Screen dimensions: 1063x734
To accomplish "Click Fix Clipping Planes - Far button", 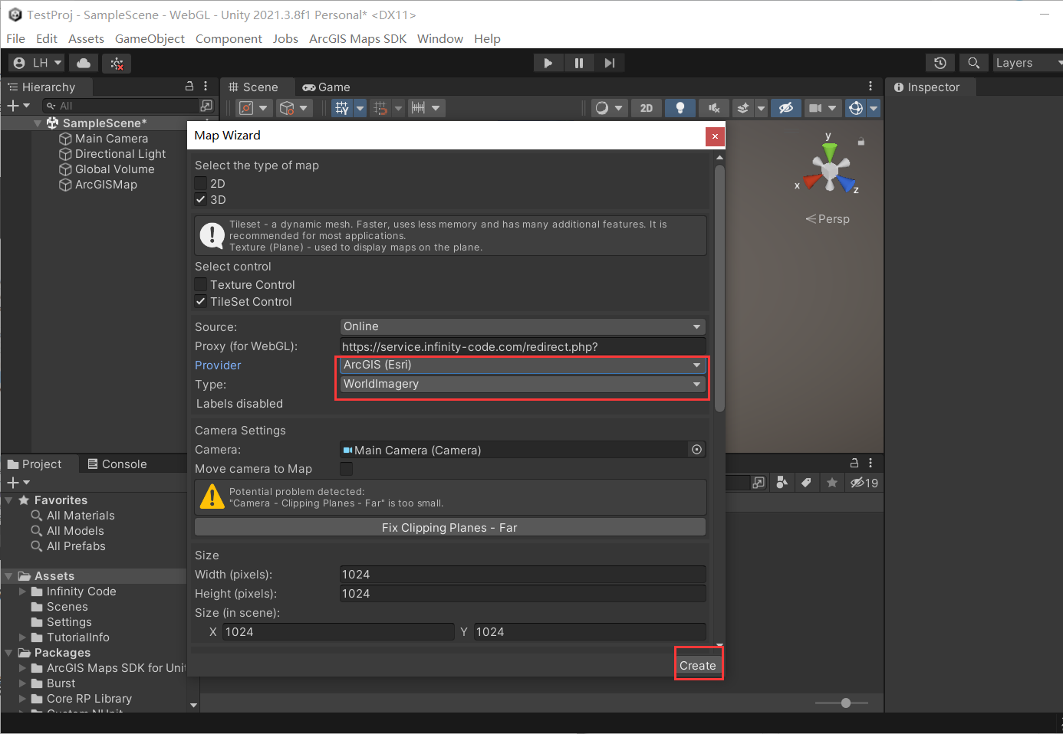I will (449, 527).
